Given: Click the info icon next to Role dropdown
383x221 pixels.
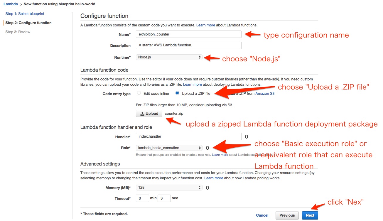Looking at the screenshot, I should 207,148.
